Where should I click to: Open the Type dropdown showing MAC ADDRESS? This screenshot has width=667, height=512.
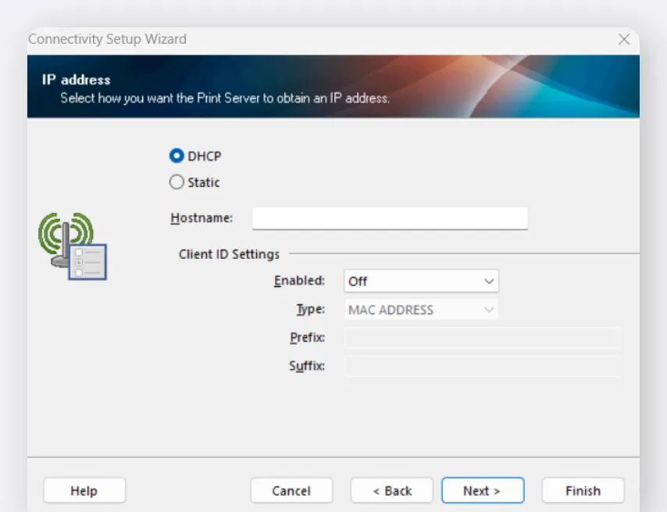421,310
